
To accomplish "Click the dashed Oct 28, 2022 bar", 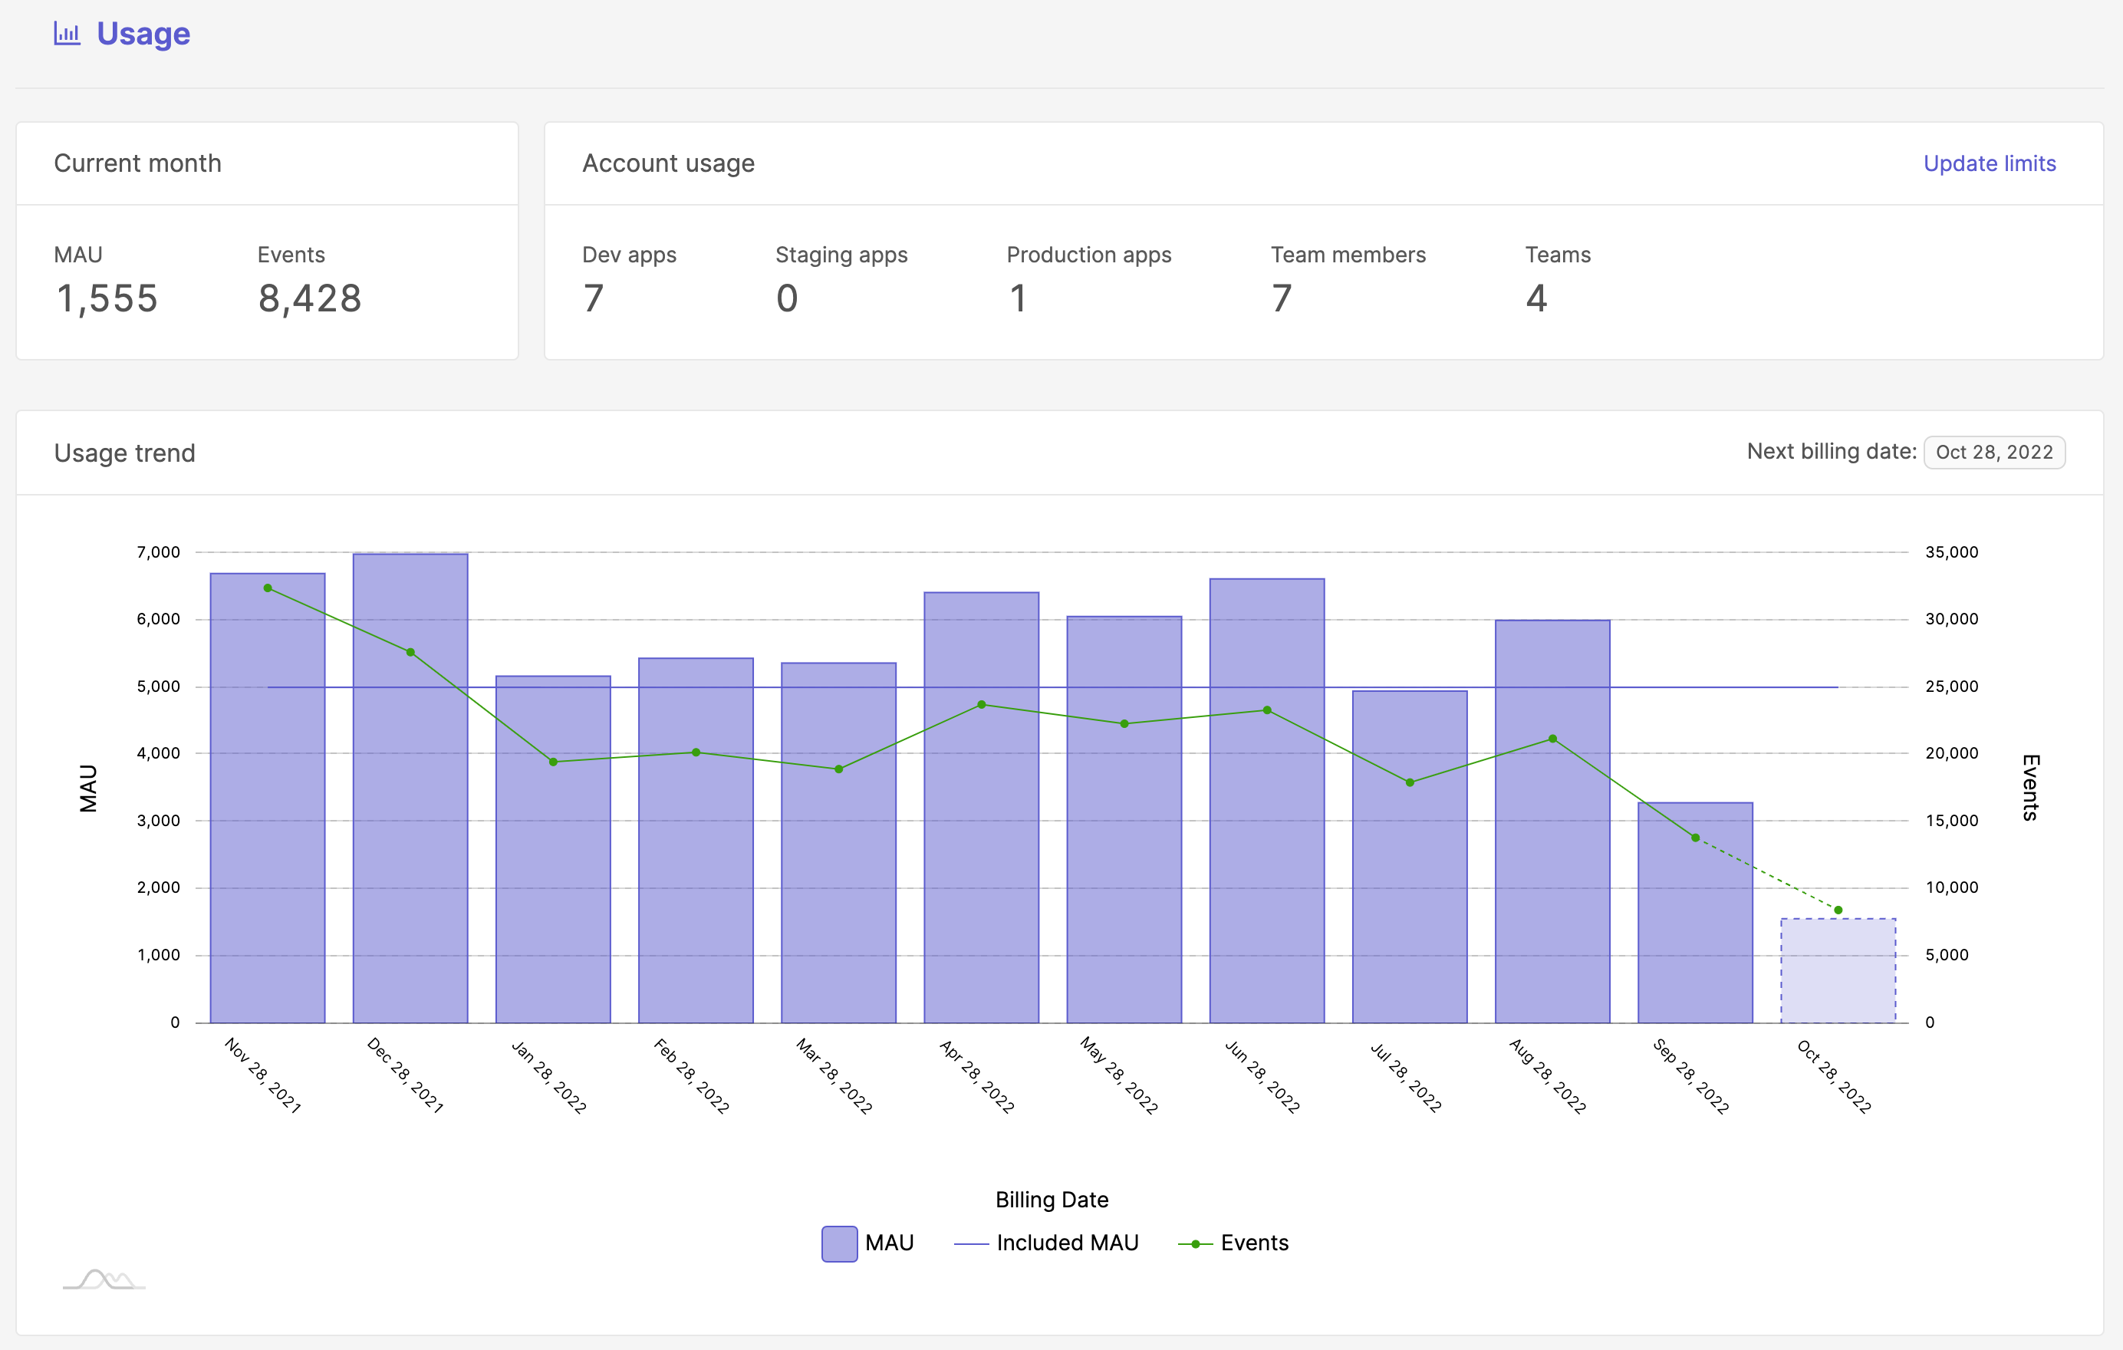I will point(1838,970).
